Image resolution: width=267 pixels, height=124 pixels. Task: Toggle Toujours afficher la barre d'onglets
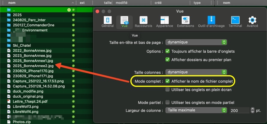pyautogui.click(x=168, y=52)
